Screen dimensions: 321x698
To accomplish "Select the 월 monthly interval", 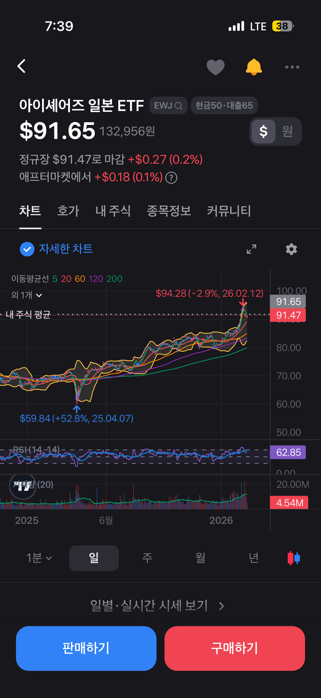I will (x=200, y=558).
